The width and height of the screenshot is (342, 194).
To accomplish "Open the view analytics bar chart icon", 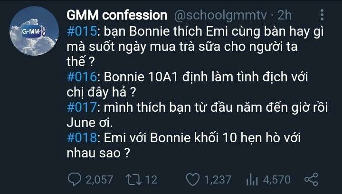I will (251, 179).
